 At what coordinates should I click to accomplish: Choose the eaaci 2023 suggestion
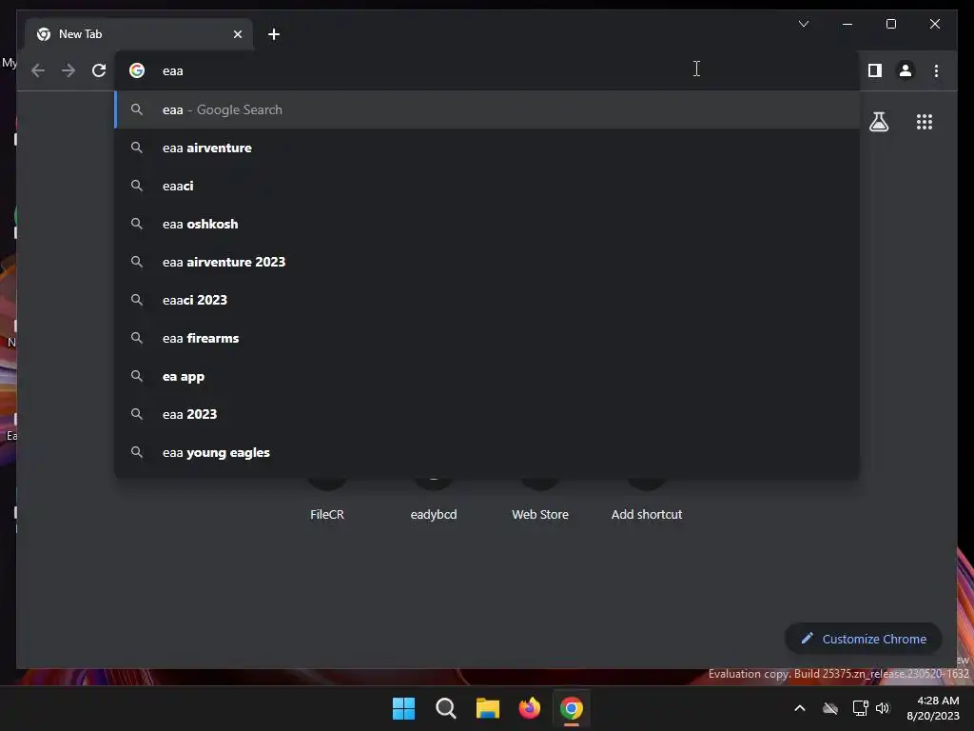(487, 300)
